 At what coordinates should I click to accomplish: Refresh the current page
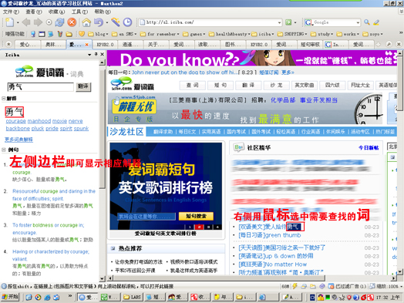pyautogui.click(x=59, y=22)
